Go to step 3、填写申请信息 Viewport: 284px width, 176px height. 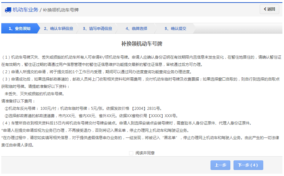97,28
